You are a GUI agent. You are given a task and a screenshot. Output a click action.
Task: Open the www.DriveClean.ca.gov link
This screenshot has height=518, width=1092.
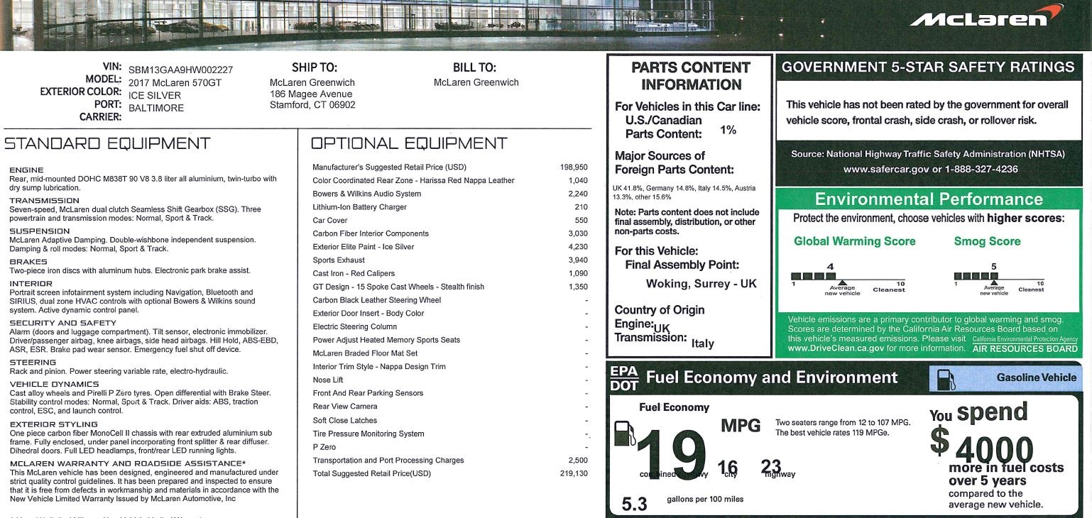point(836,348)
